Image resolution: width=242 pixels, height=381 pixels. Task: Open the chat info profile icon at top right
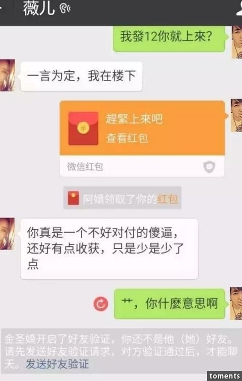pos(239,9)
